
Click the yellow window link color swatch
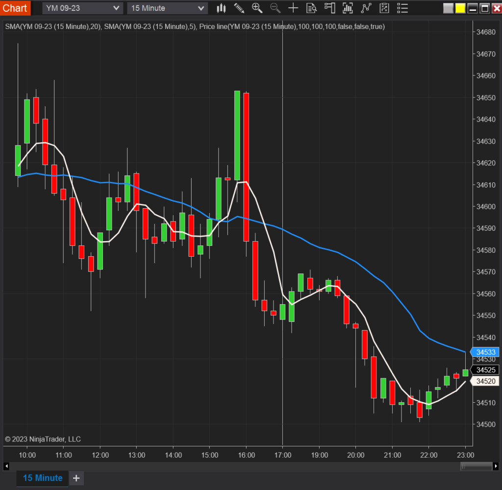point(460,8)
